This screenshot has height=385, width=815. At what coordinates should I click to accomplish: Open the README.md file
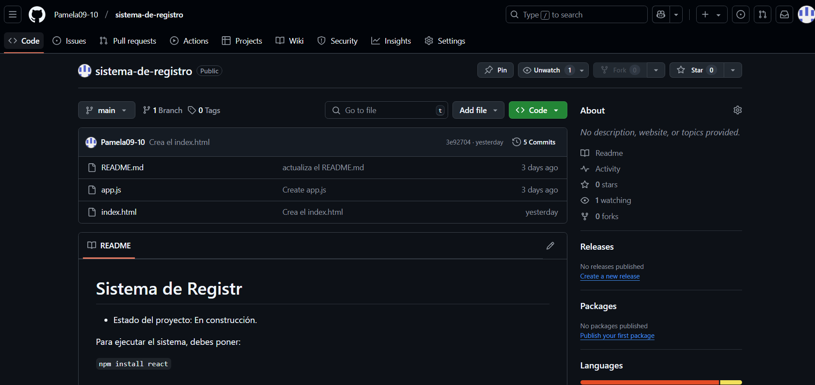click(x=122, y=168)
